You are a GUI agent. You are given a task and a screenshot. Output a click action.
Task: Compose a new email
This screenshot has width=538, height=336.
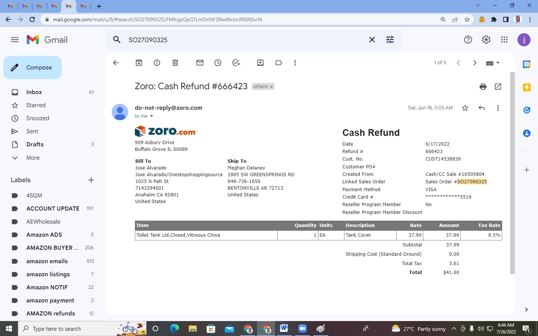pyautogui.click(x=33, y=68)
